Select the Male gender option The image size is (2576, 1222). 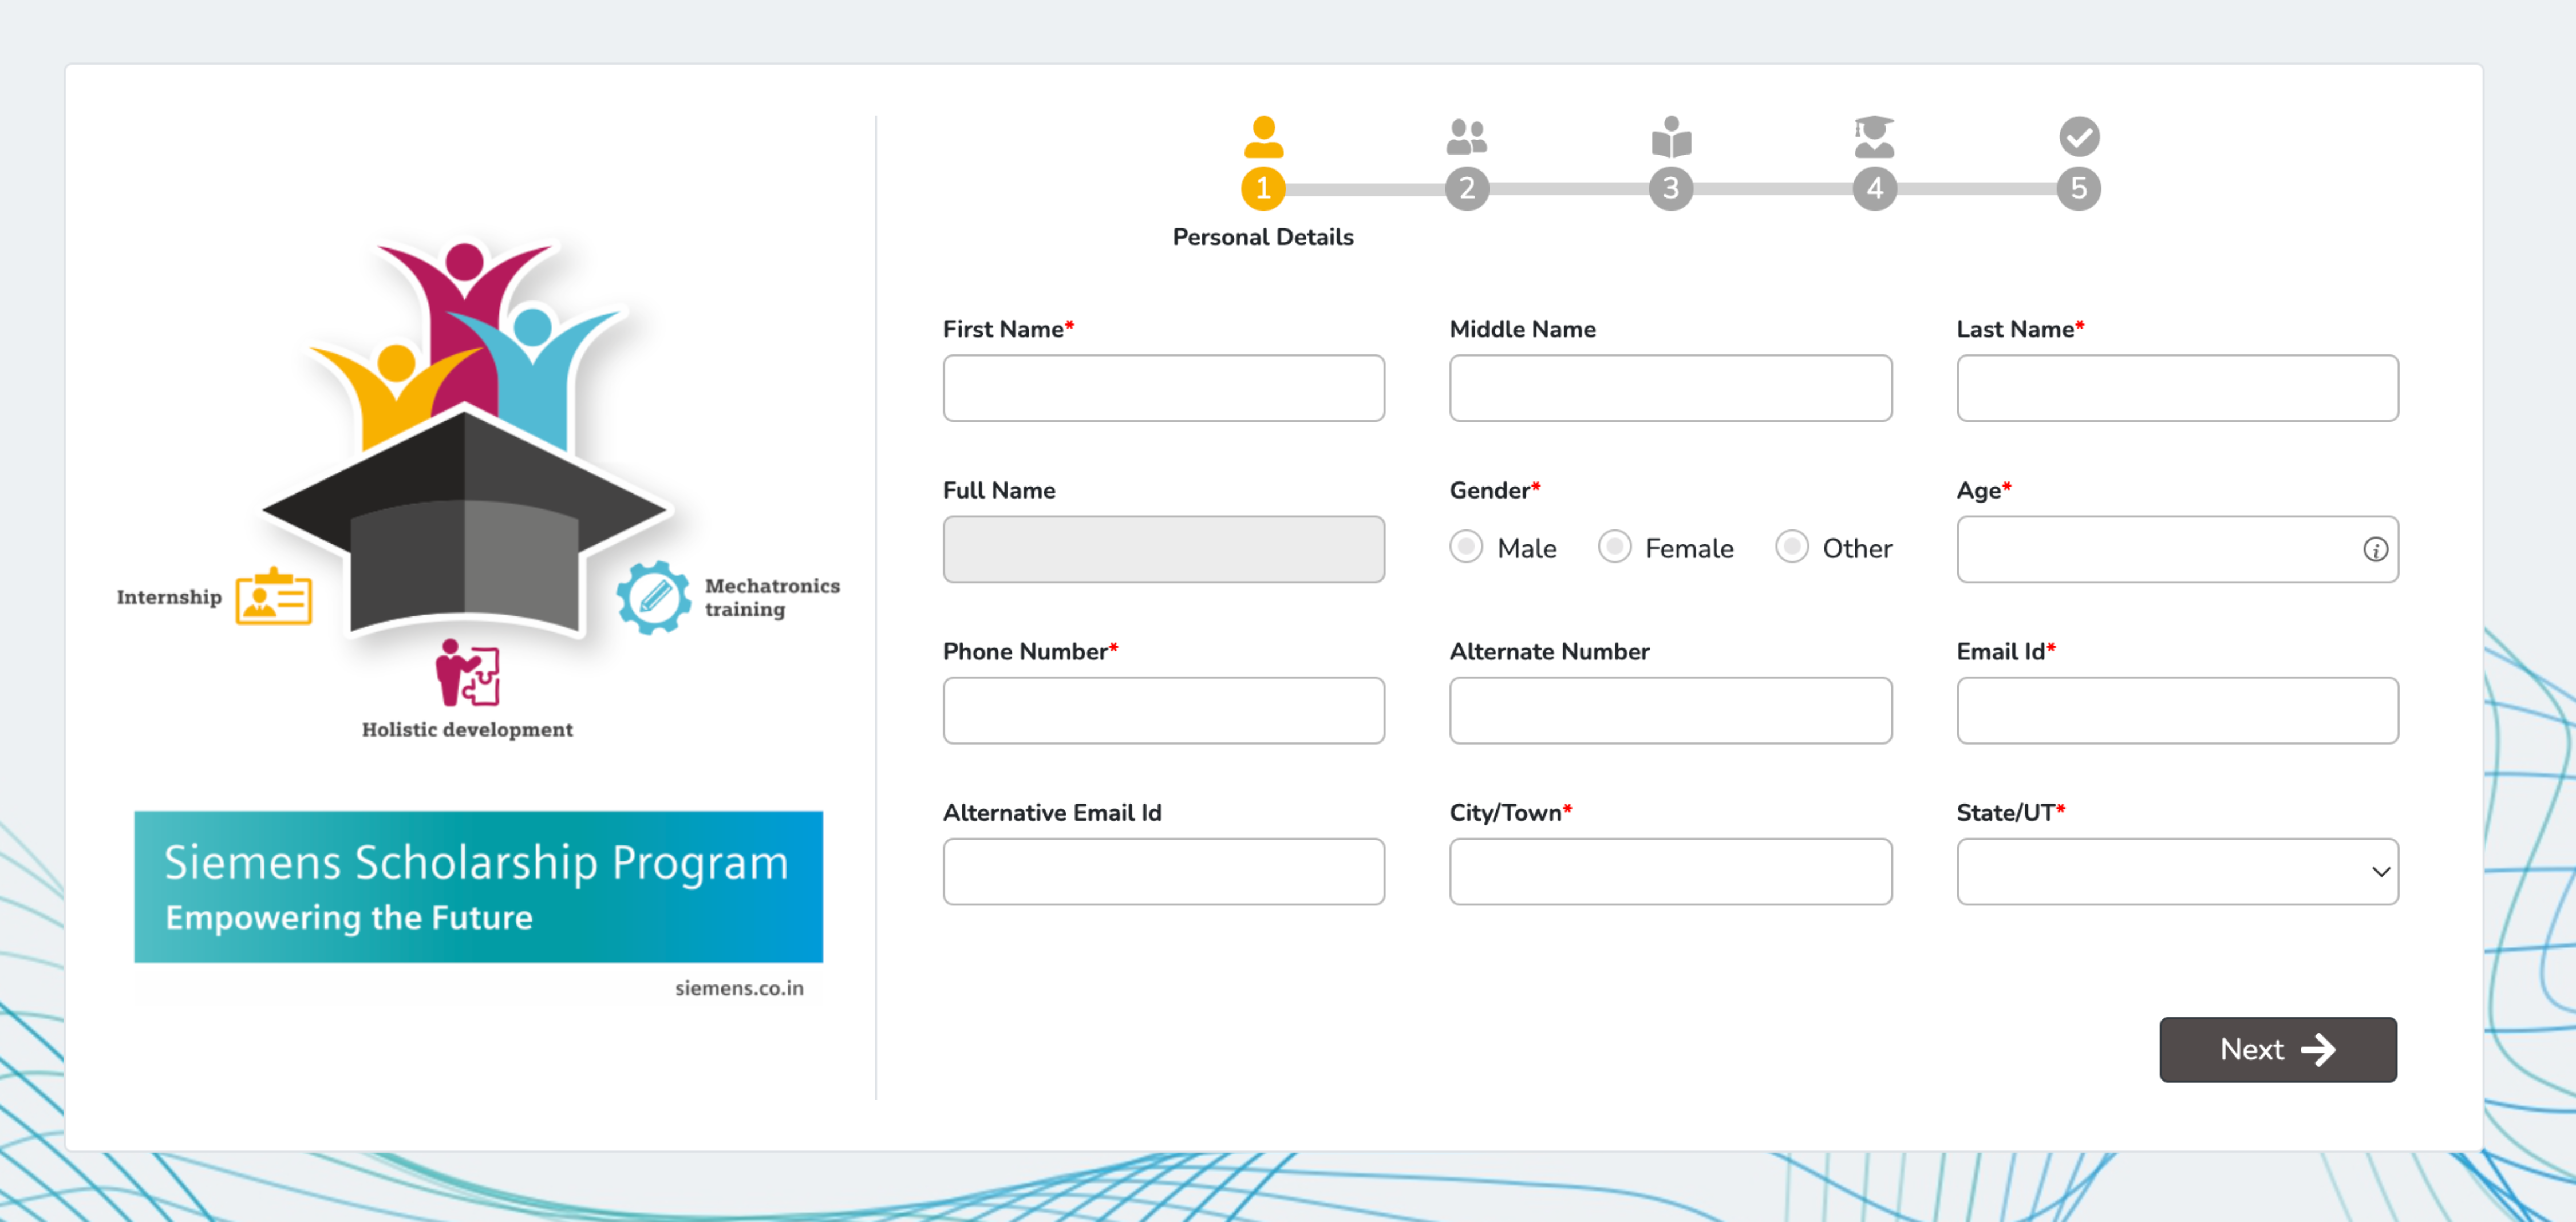coord(1466,547)
